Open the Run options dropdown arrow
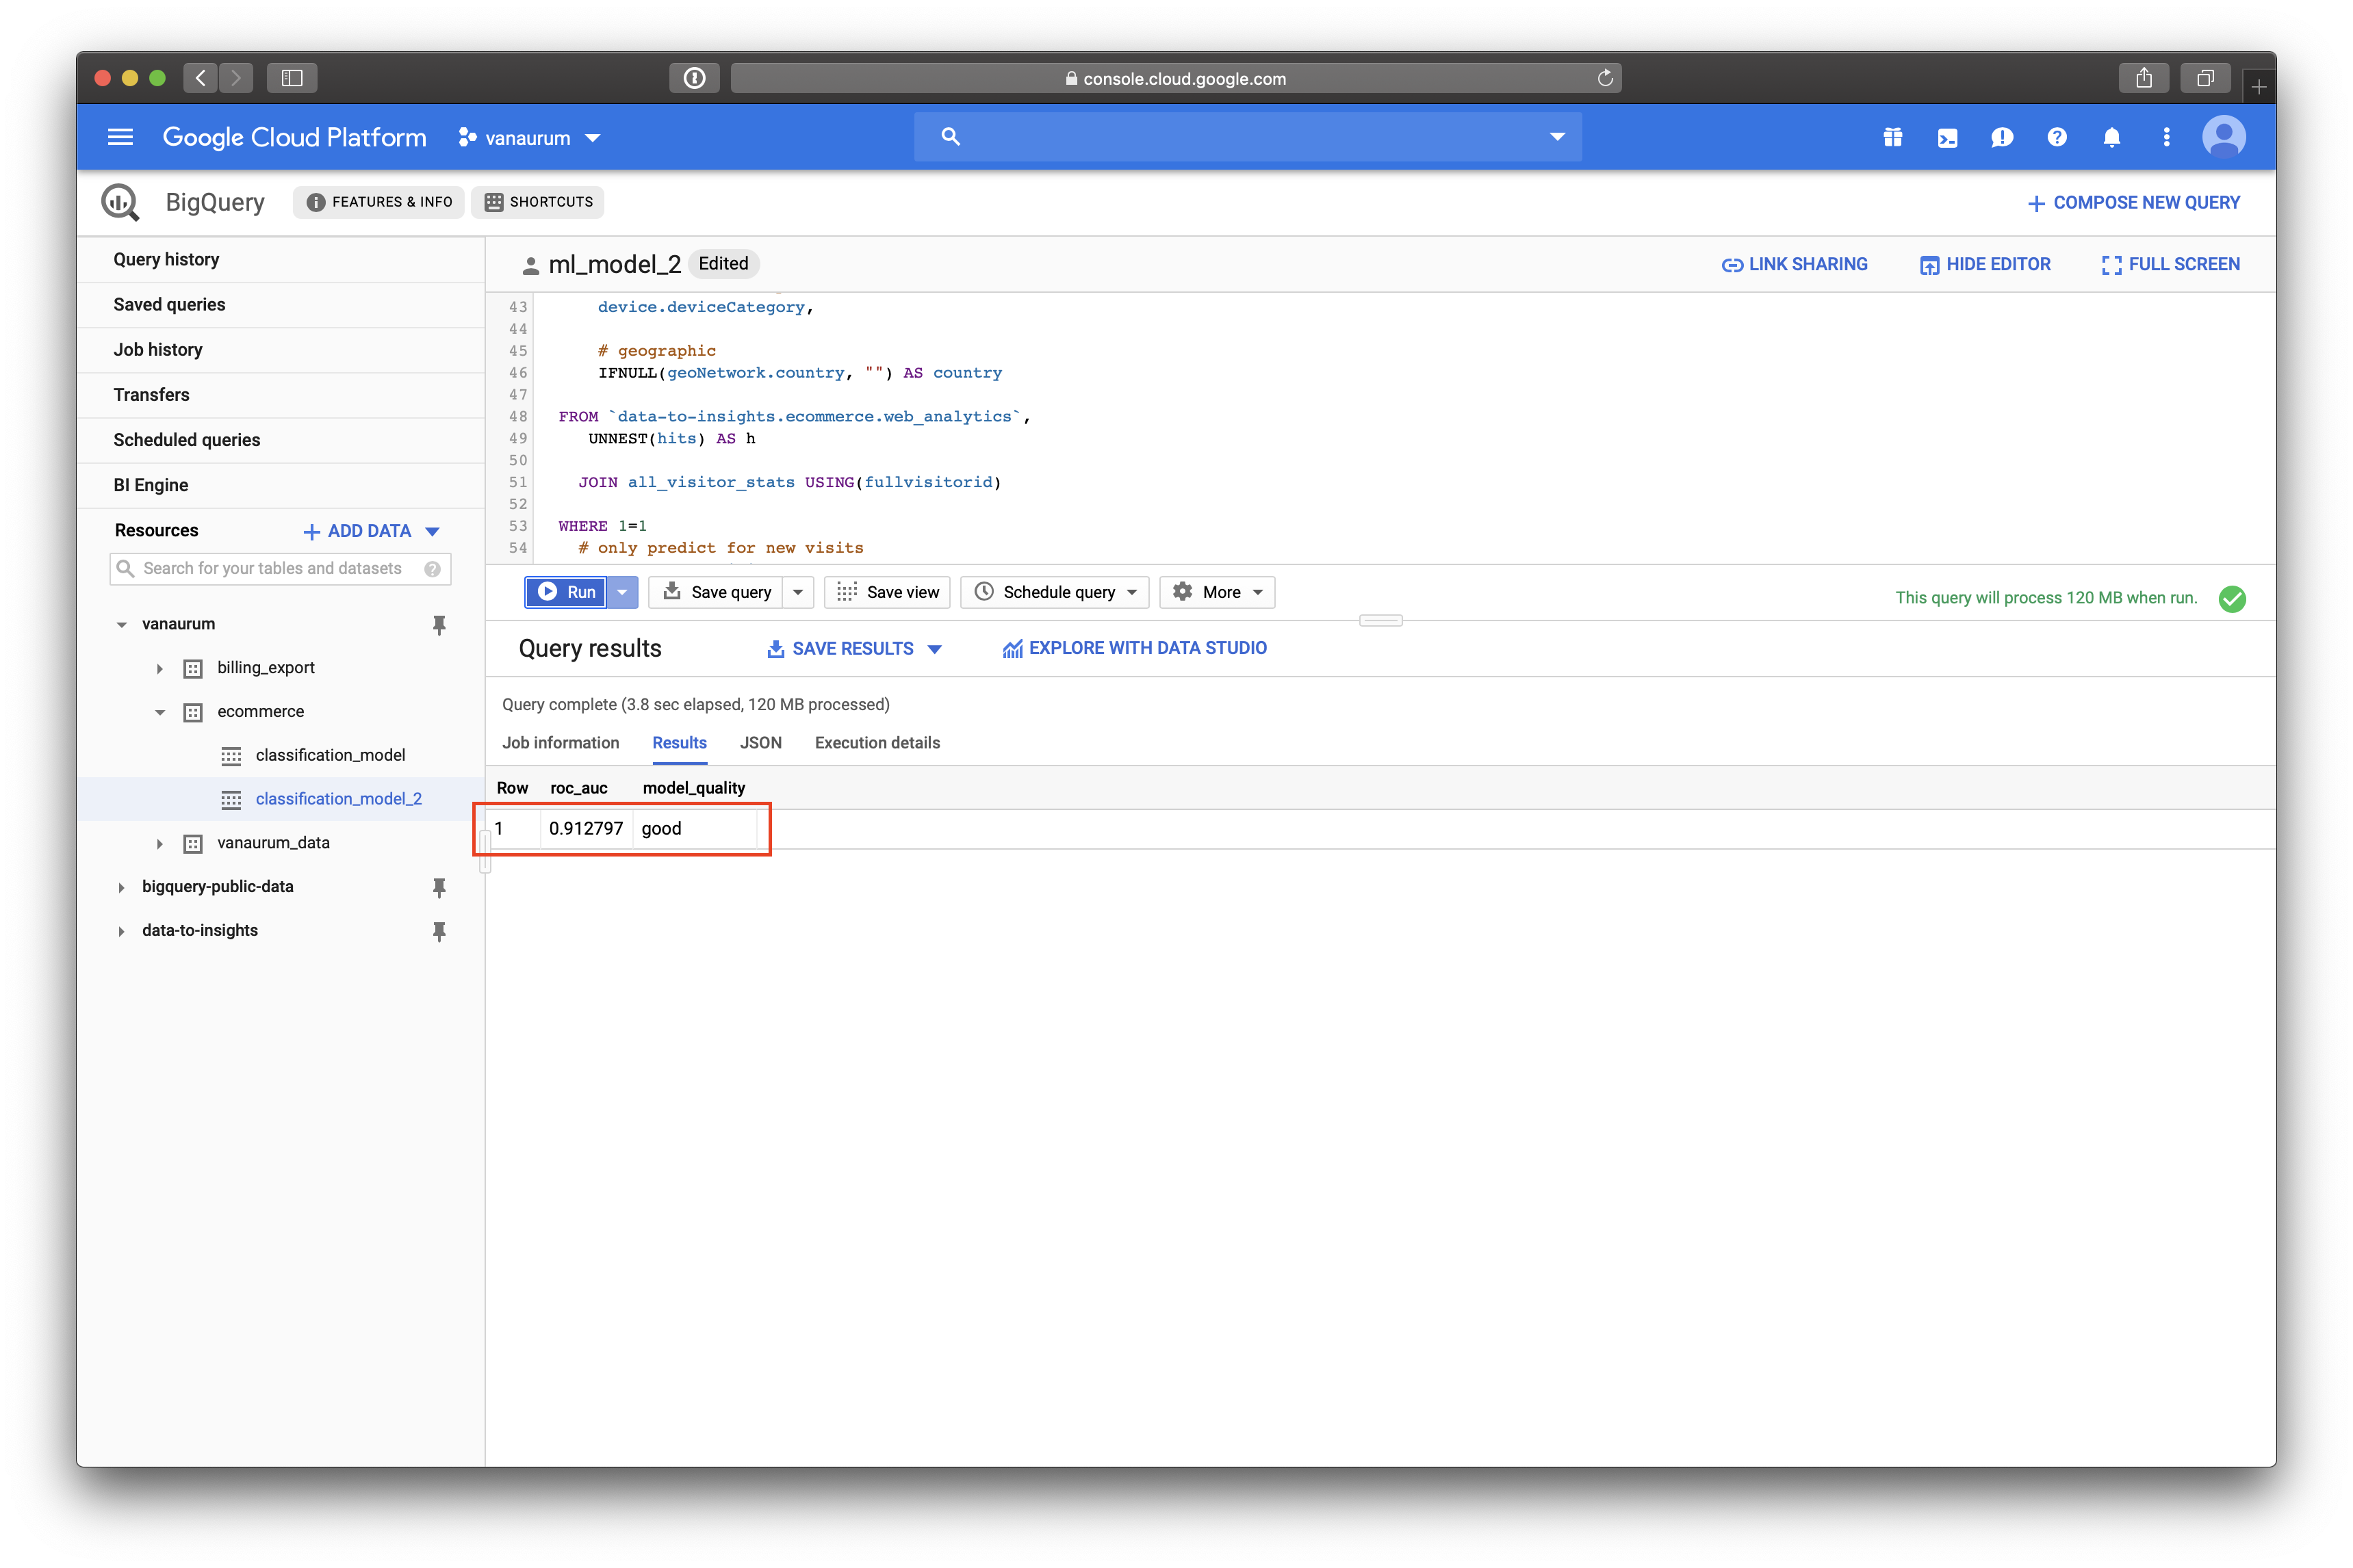 (x=622, y=592)
